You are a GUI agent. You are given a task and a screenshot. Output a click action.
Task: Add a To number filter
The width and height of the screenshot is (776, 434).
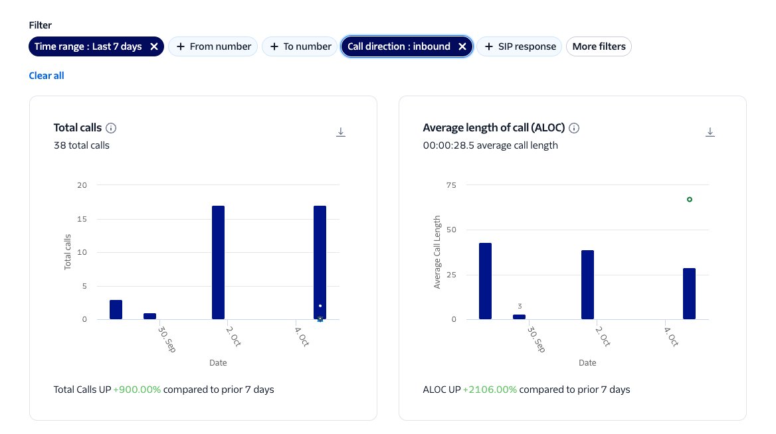pyautogui.click(x=300, y=46)
